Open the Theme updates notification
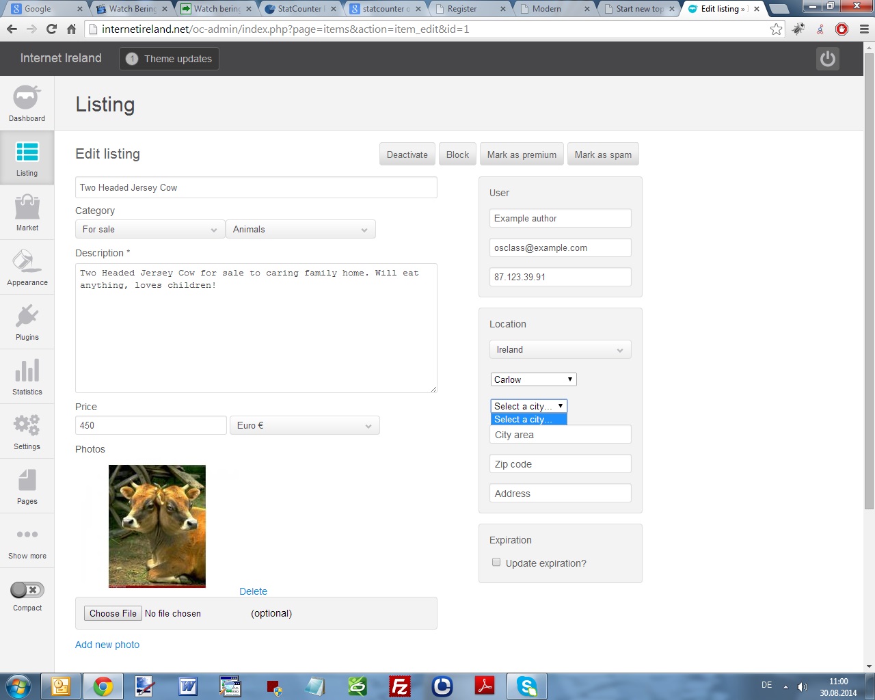 pos(170,59)
